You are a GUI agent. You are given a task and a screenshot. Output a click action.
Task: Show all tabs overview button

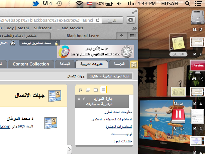(132, 36)
